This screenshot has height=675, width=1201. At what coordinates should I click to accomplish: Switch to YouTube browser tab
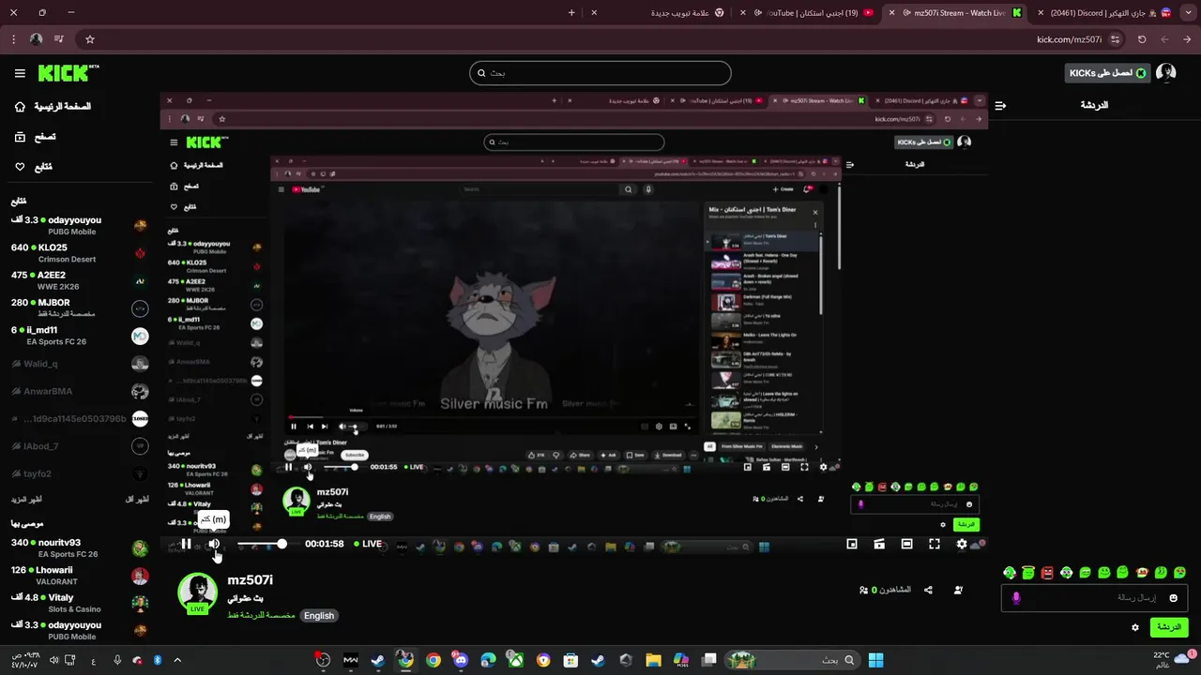(811, 13)
